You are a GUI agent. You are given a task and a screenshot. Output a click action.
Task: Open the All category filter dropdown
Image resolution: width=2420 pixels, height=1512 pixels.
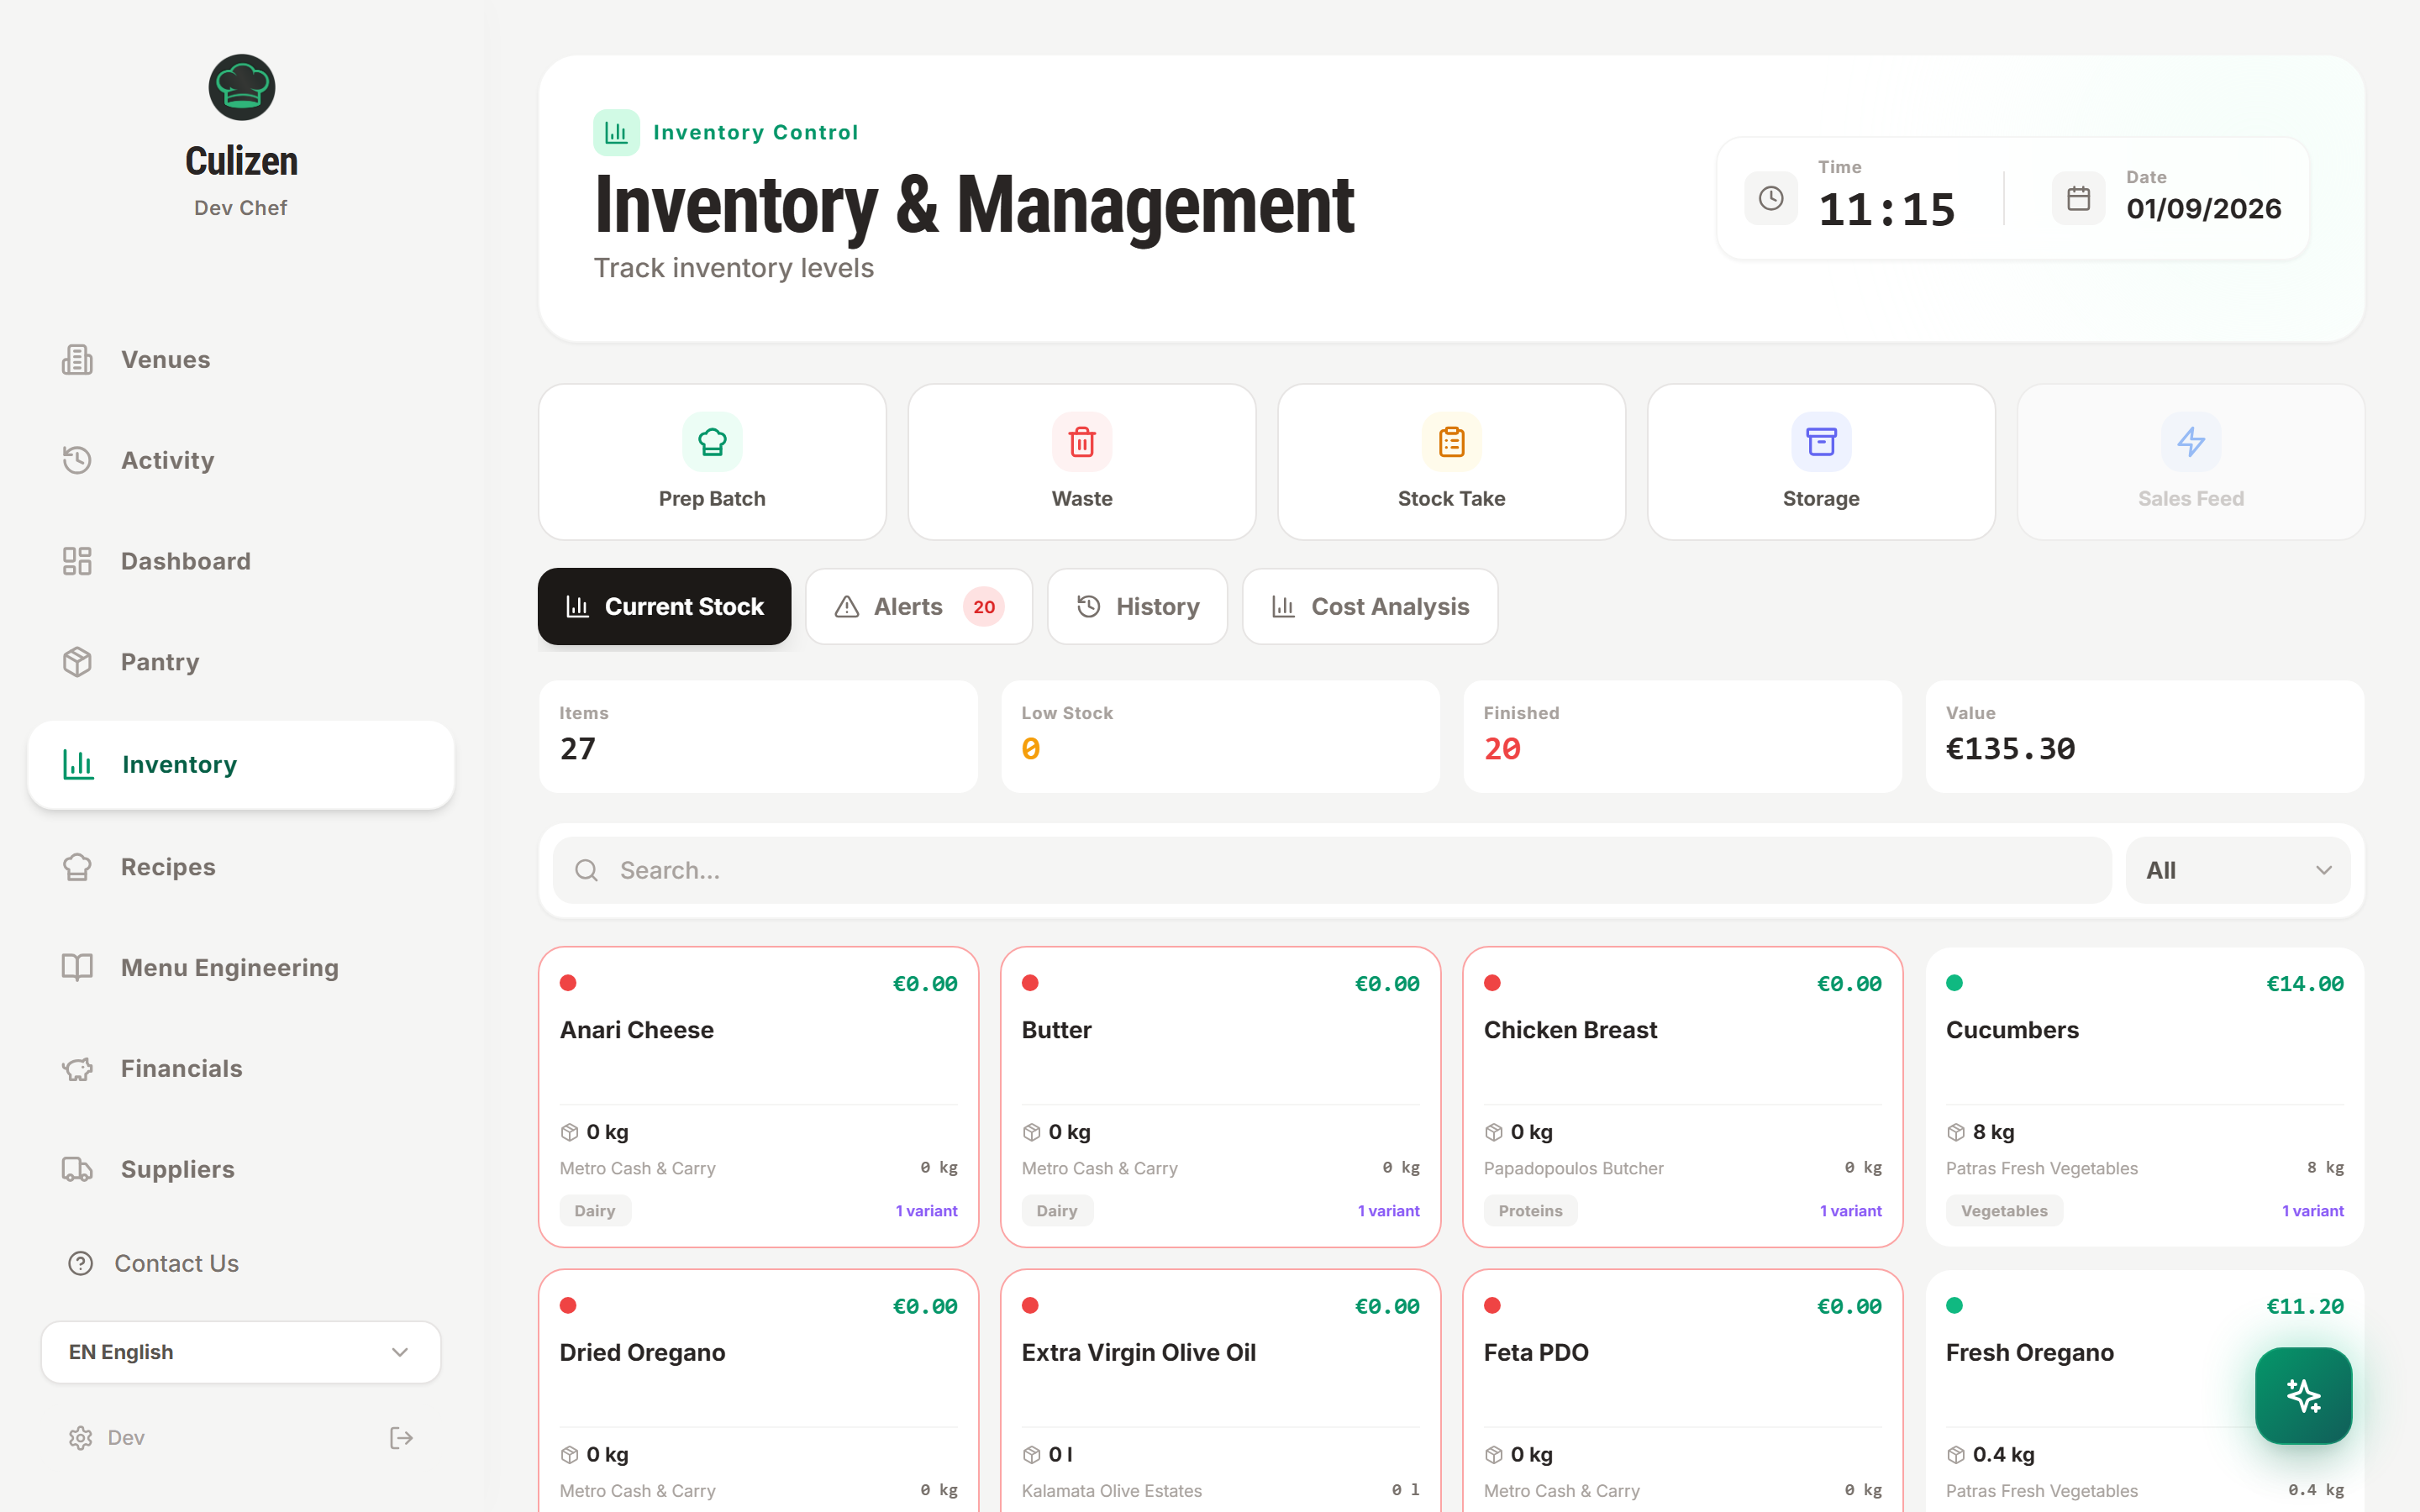point(2238,870)
